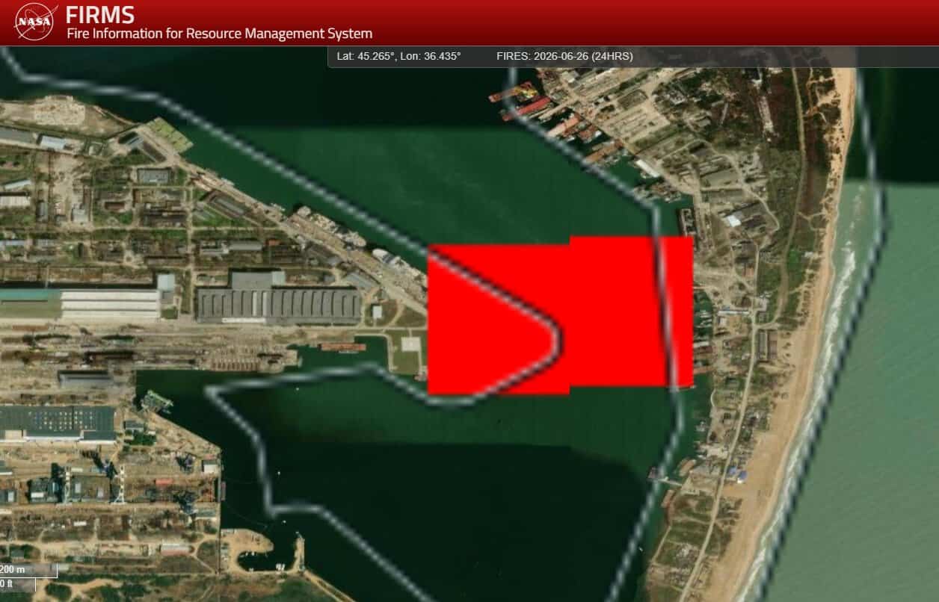
Task: Select the FIRES 2026-06-26 (24HRS) date label
Action: [x=564, y=56]
